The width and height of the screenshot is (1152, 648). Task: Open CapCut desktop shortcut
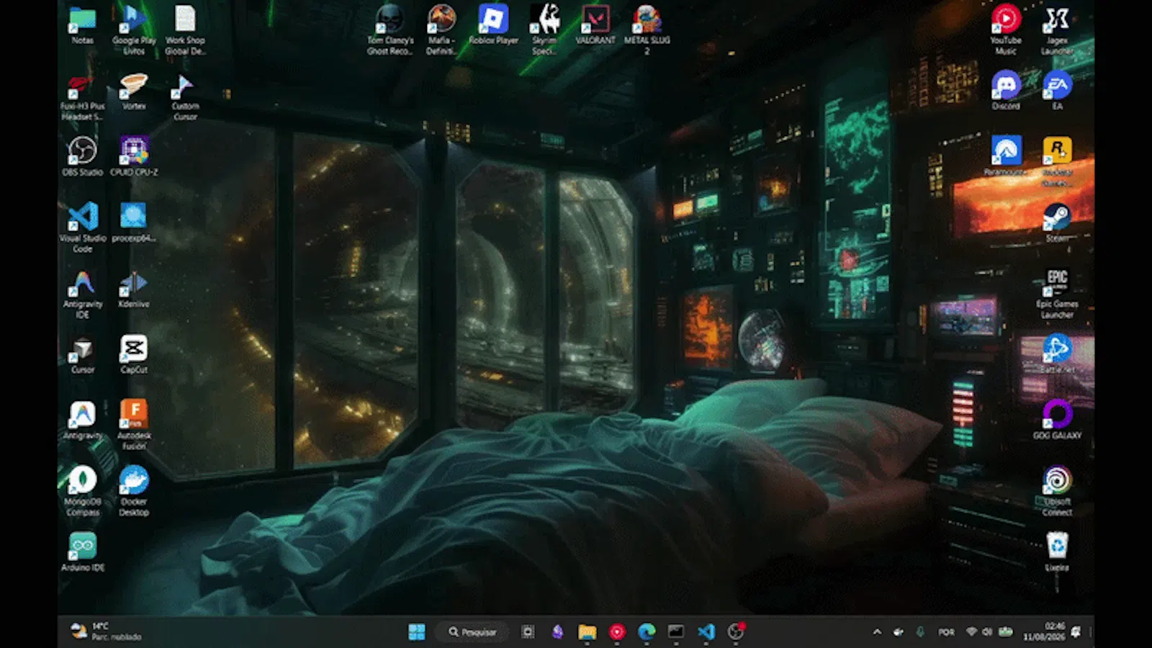tap(134, 354)
